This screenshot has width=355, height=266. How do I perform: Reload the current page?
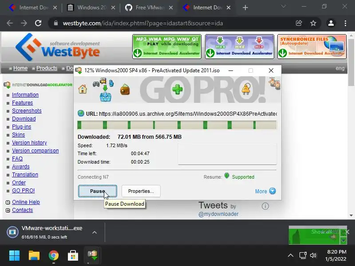click(38, 23)
